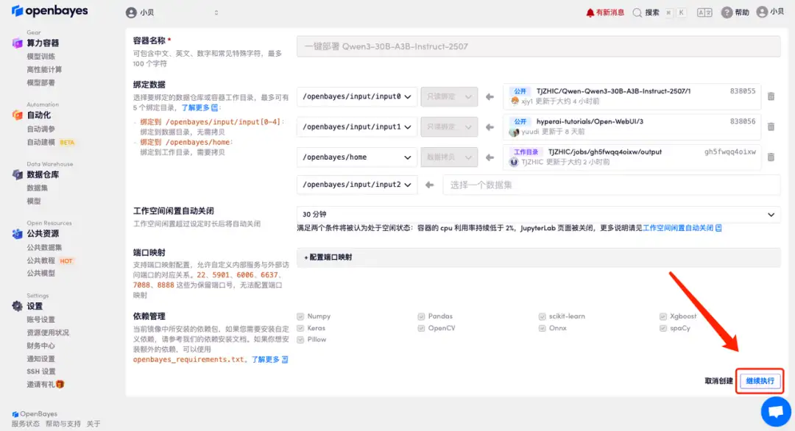The image size is (795, 431).
Task: Open the /openbayes/input/input1 path dropdown
Action: (x=356, y=127)
